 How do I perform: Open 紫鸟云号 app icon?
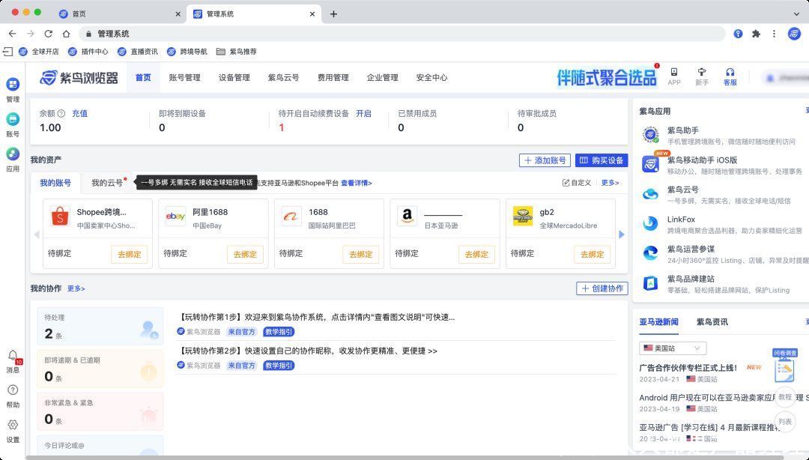point(651,194)
